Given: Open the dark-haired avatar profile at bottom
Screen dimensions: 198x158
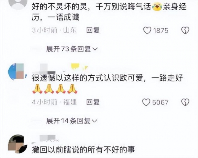Looking at the screenshot, I should (17, 144).
